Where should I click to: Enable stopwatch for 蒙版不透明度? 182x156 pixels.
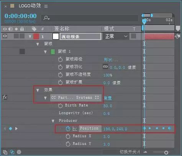coord(61,75)
